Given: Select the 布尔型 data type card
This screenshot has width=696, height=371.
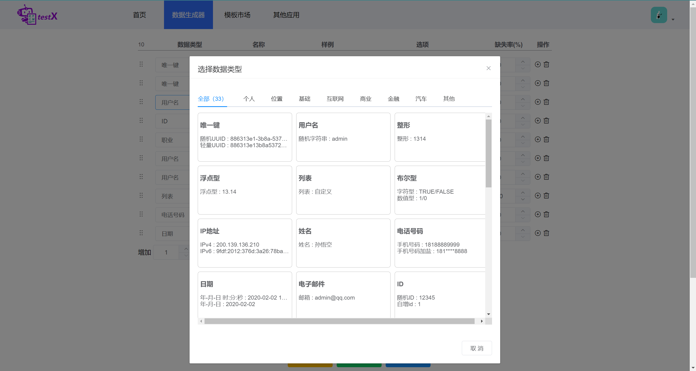Looking at the screenshot, I should (x=440, y=190).
